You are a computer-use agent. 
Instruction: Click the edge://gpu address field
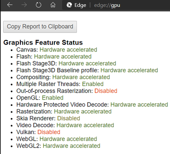[107, 5]
